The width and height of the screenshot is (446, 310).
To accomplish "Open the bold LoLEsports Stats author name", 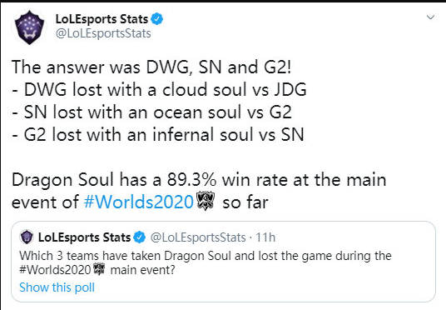I will click(x=102, y=19).
